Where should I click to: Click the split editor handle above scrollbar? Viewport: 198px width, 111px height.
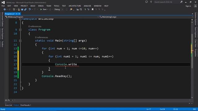tap(192, 20)
